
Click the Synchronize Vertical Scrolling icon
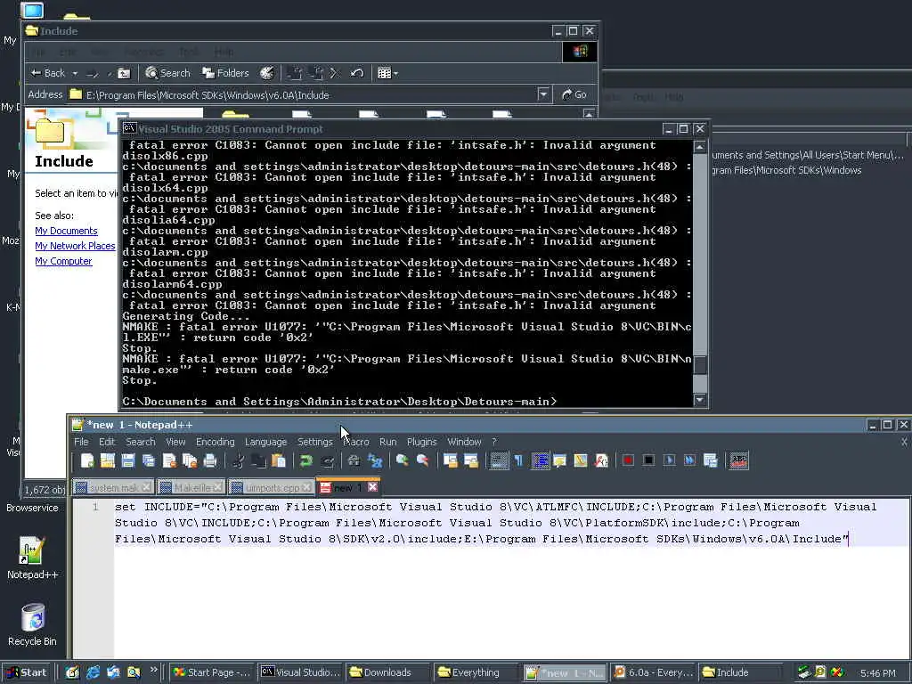(450, 460)
